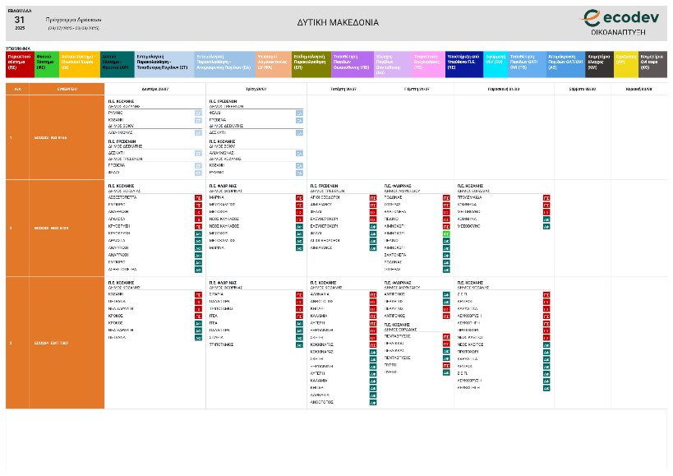Click the ΠΣ badge beside Ζ.Ε.Π.
The height and width of the screenshot is (476, 673).
[x=546, y=295]
